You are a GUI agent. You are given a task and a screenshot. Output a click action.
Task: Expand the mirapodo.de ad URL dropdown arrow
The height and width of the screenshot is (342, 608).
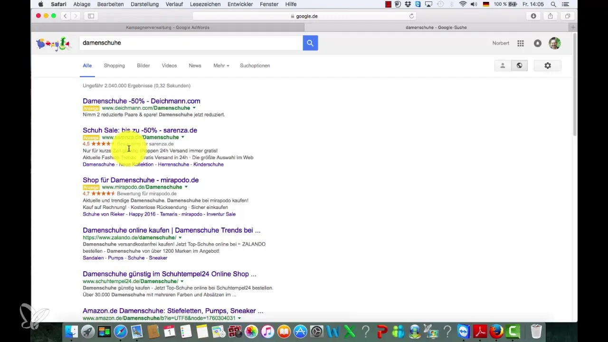point(186,187)
